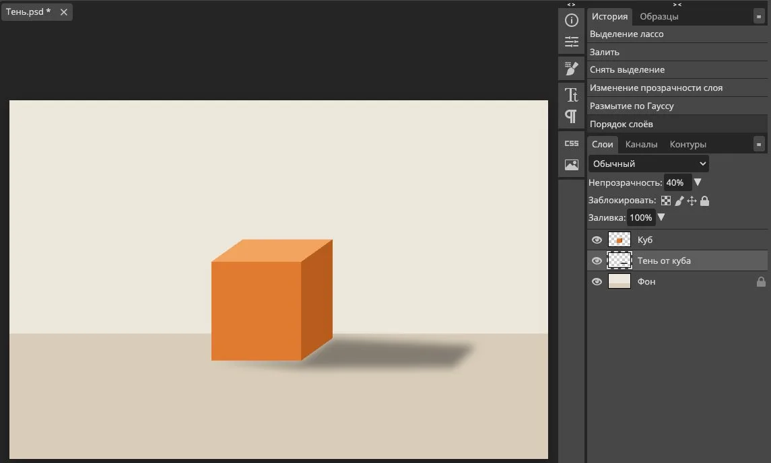Select the Фон layer thumbnail
The width and height of the screenshot is (771, 463).
[x=619, y=281]
